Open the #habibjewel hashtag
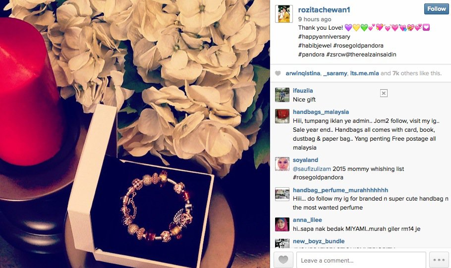Screen dimensions: 451x268 [x=315, y=46]
